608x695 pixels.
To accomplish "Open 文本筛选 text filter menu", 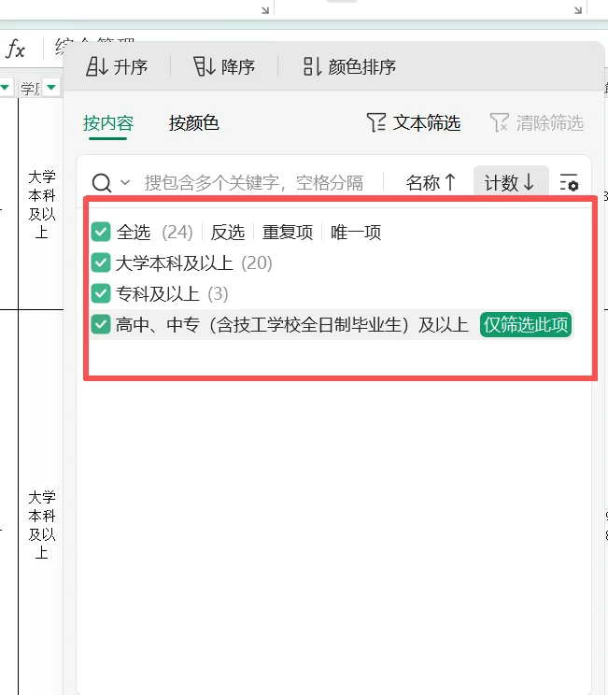I will tap(414, 122).
